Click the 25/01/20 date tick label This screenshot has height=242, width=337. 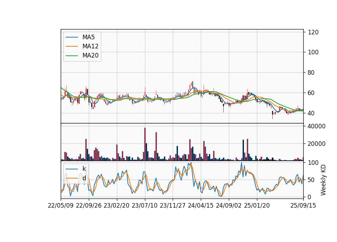click(257, 206)
